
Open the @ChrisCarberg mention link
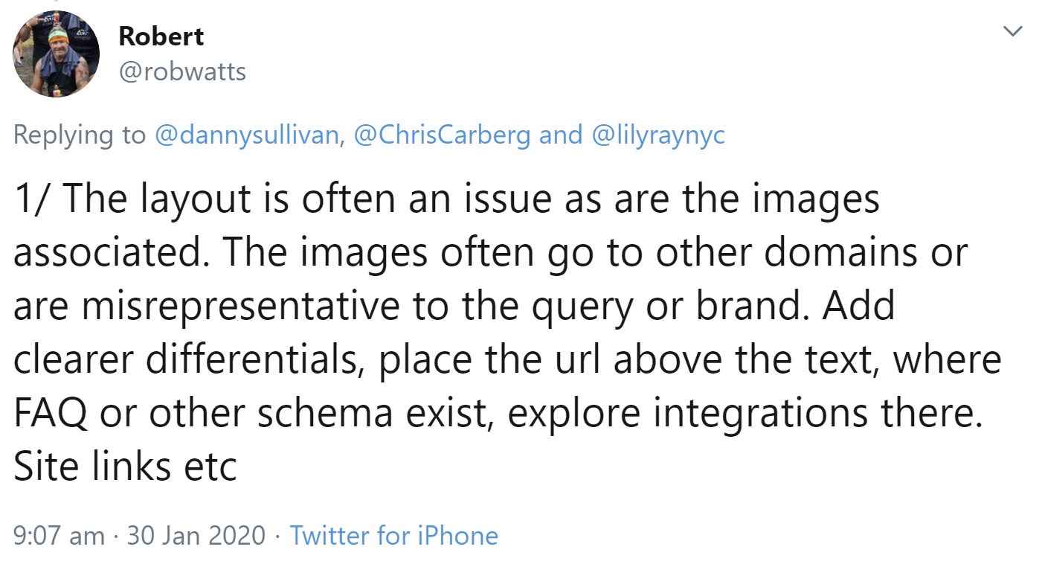point(443,135)
